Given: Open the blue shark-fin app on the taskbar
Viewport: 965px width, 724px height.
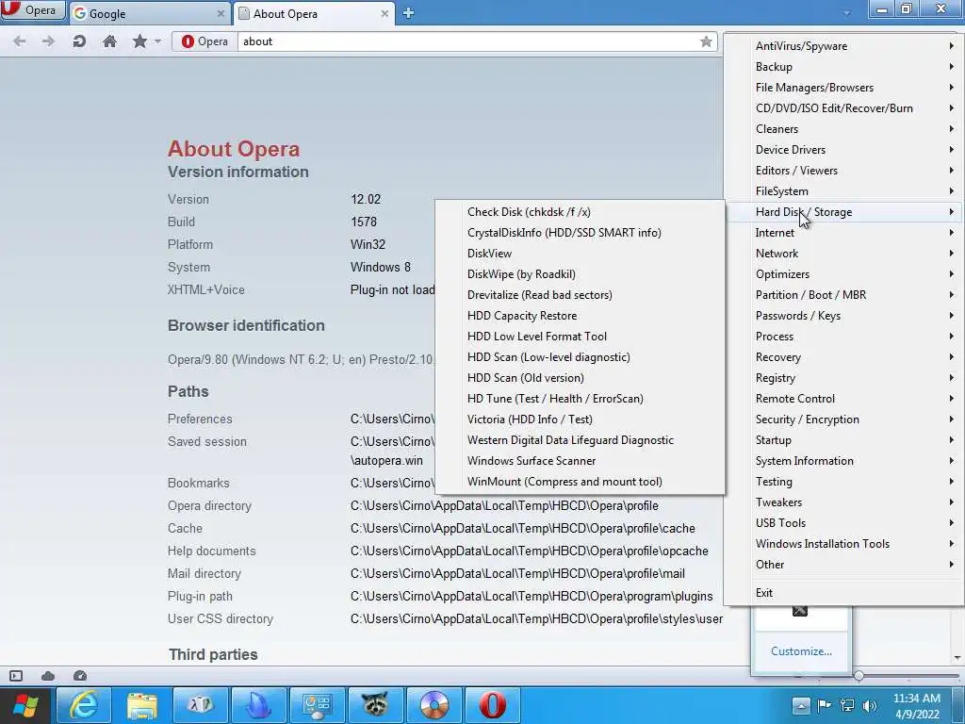Looking at the screenshot, I should [x=258, y=705].
